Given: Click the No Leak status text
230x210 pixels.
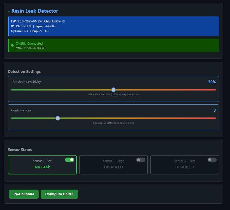Looking at the screenshot, I should pyautogui.click(x=42, y=167).
